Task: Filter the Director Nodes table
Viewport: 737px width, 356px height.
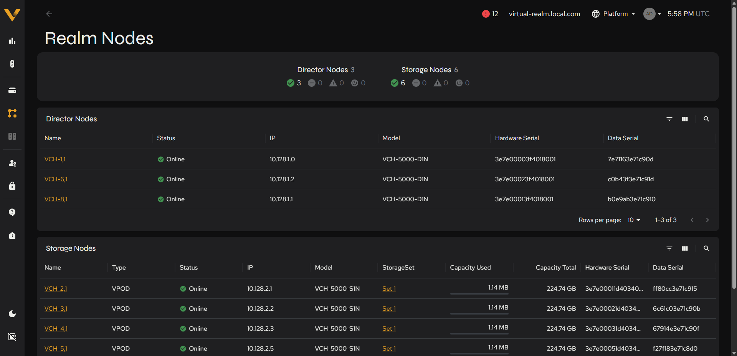Action: [669, 119]
